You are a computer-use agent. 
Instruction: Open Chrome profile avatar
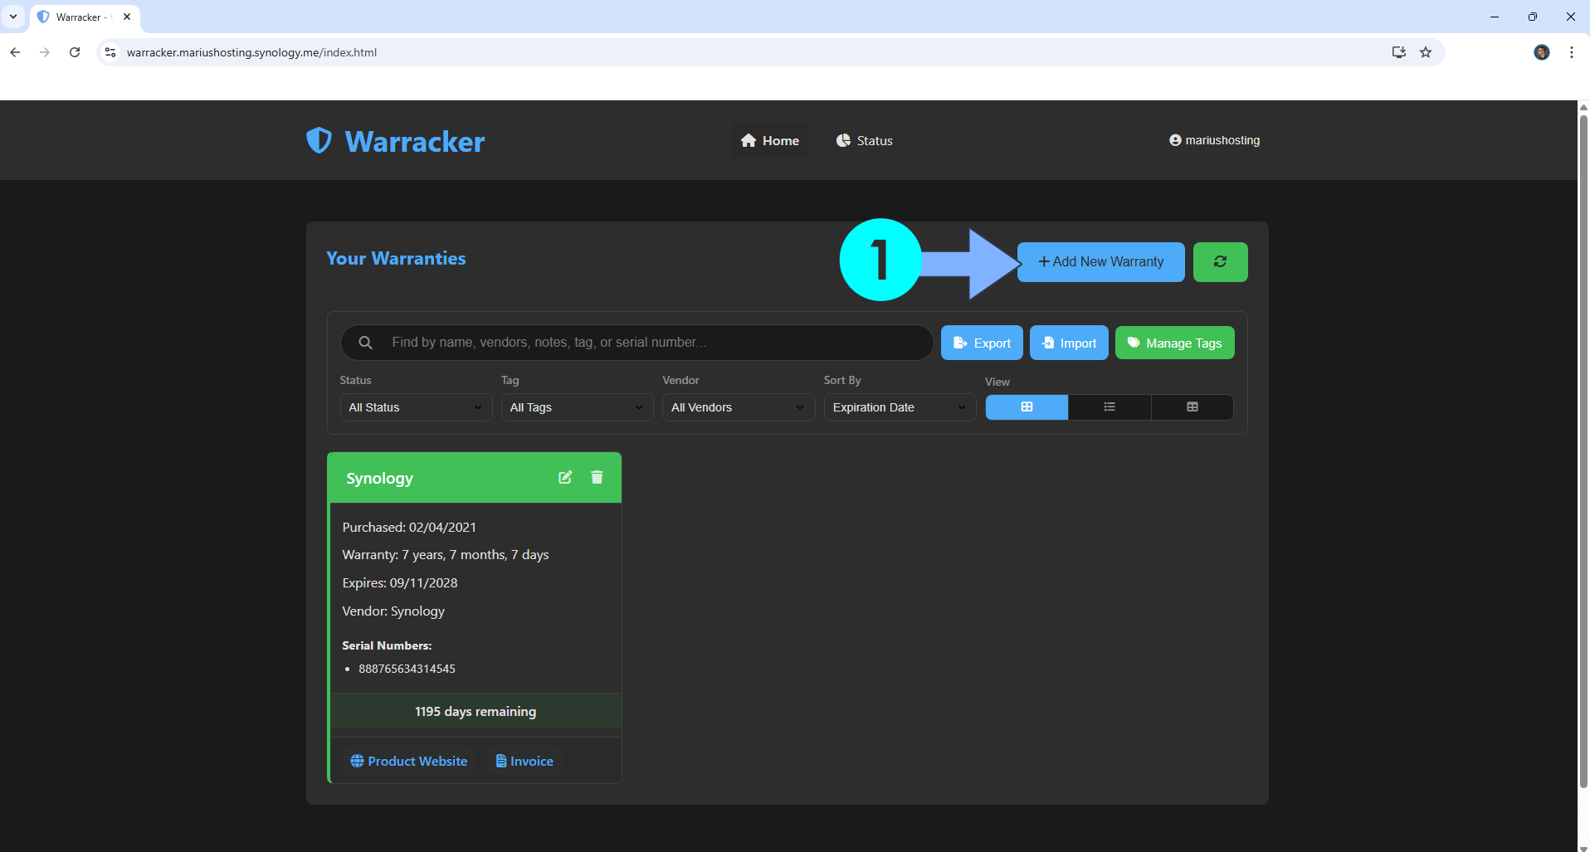coord(1542,52)
